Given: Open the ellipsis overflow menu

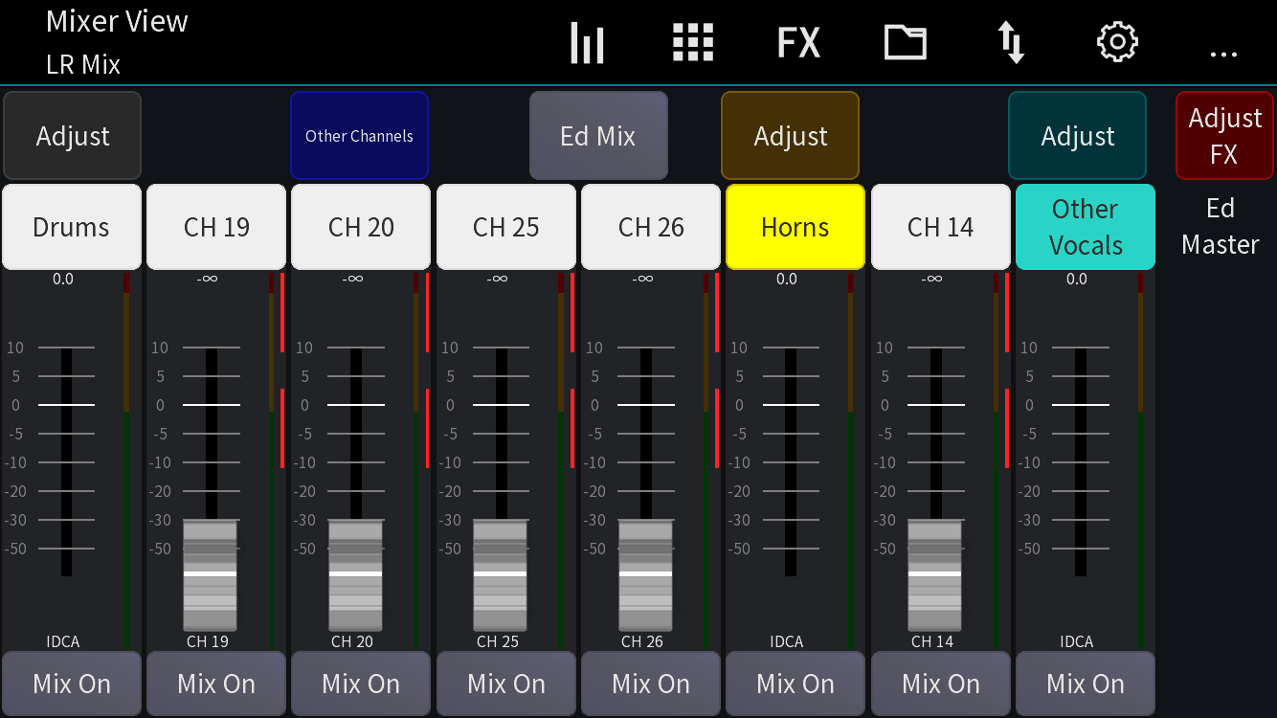Looking at the screenshot, I should (1223, 54).
